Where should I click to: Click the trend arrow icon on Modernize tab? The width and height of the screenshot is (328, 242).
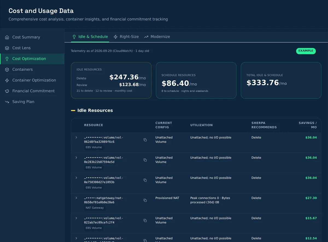tap(146, 37)
